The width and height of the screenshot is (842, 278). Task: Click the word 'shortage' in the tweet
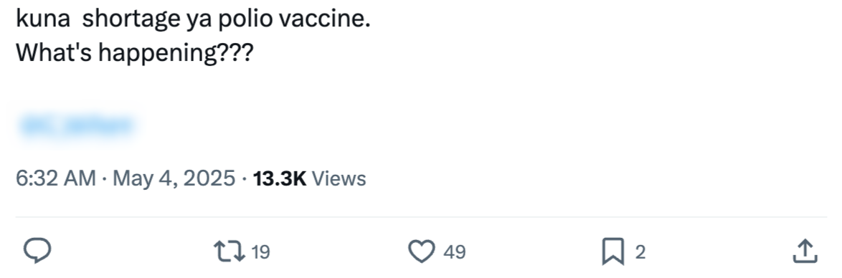[131, 20]
